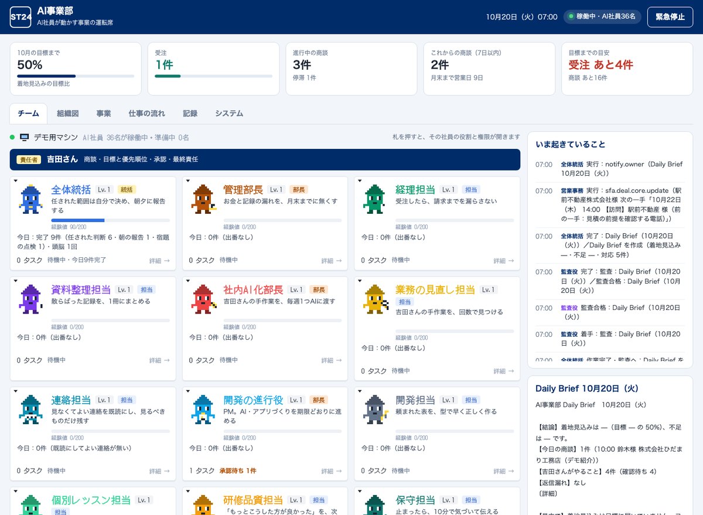The height and width of the screenshot is (515, 703).
Task: Click the 責任者 吉田さん banner
Action: point(265,159)
